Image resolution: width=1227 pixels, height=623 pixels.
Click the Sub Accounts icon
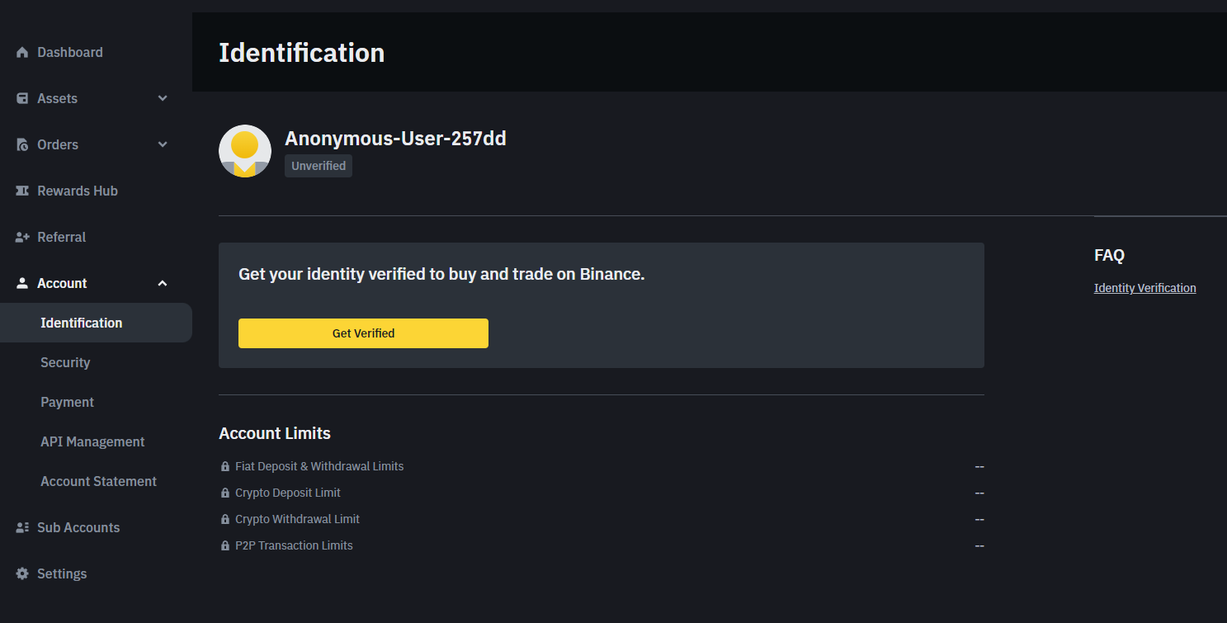tap(22, 527)
